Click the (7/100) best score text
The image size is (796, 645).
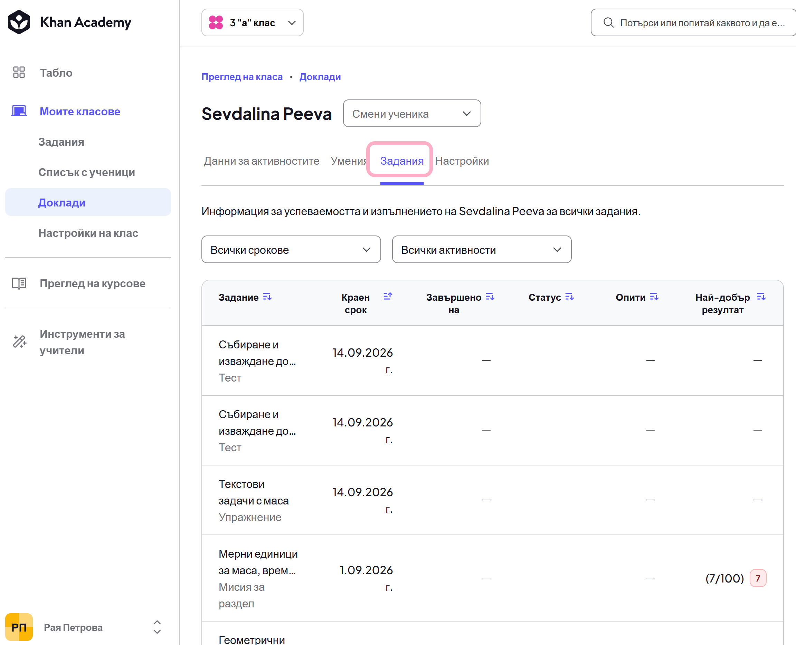(724, 578)
